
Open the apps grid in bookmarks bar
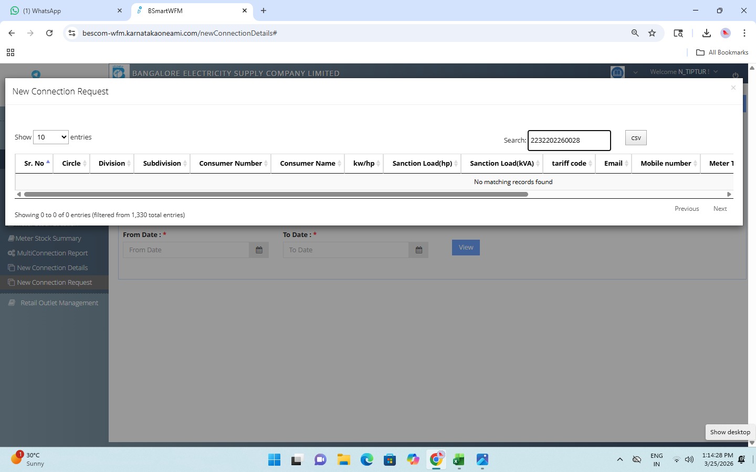pos(10,52)
